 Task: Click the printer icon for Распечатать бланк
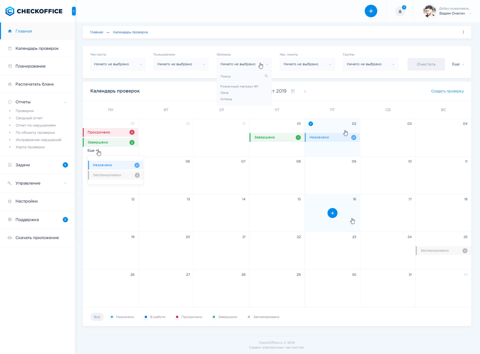[10, 84]
